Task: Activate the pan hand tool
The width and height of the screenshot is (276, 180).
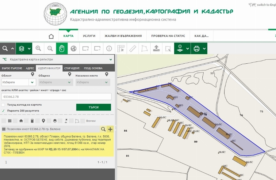Action: (62, 48)
